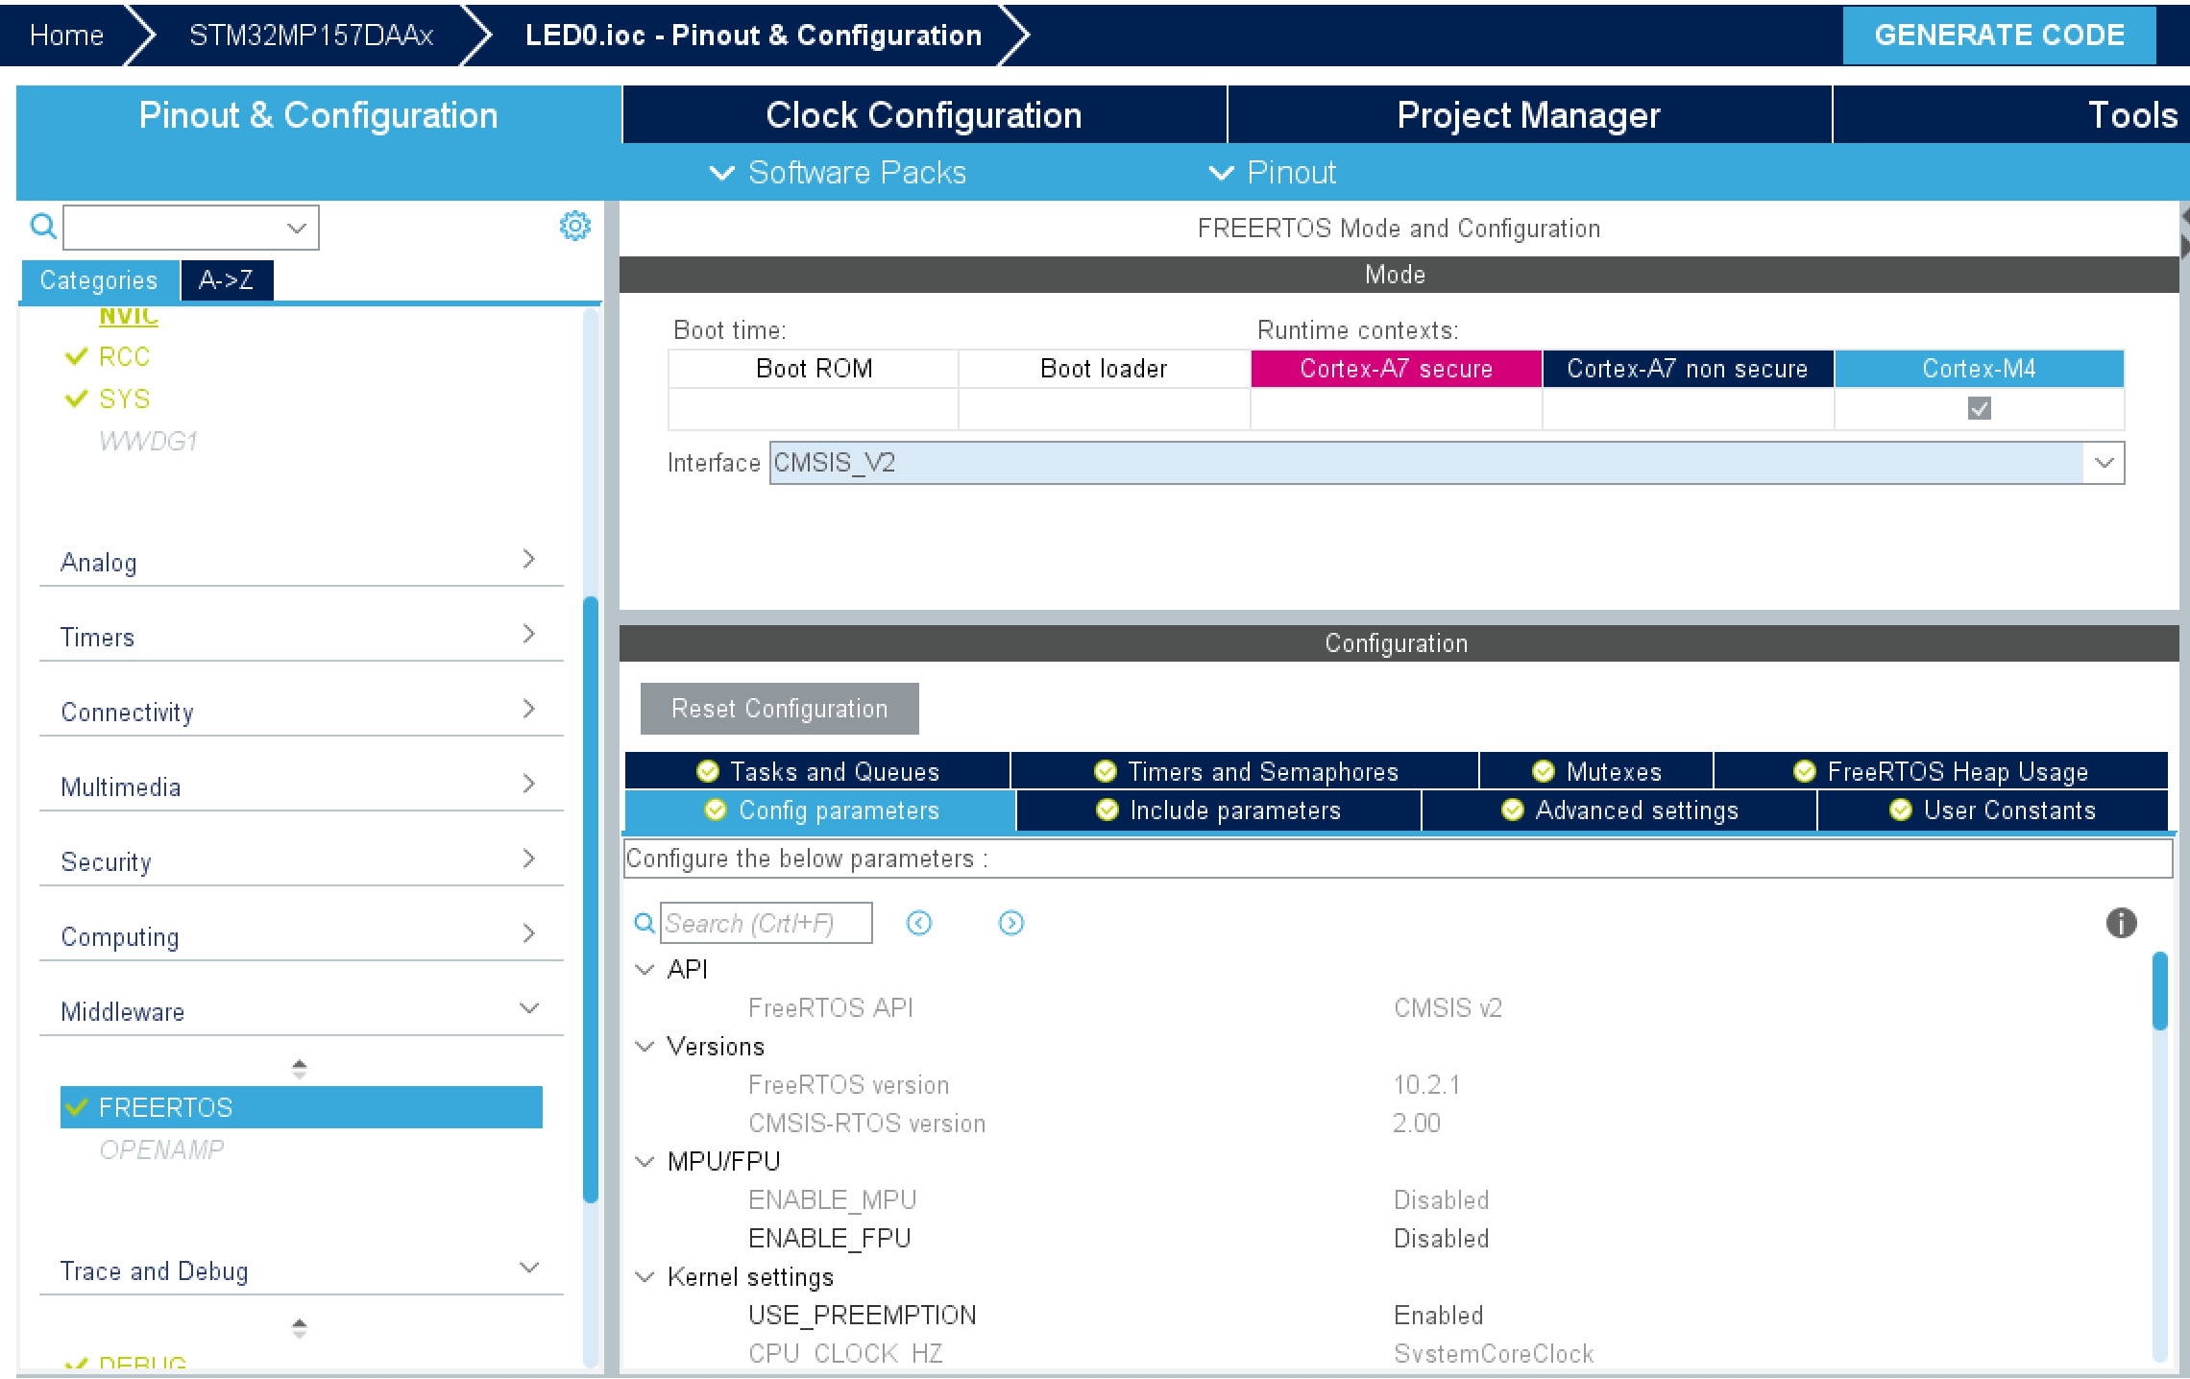This screenshot has height=1379, width=2190.
Task: Select the RCC checked peripheral
Action: pyautogui.click(x=124, y=357)
